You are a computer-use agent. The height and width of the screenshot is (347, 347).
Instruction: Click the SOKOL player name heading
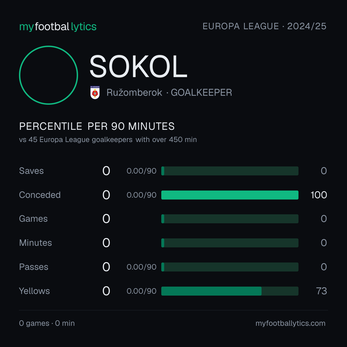[x=138, y=67]
